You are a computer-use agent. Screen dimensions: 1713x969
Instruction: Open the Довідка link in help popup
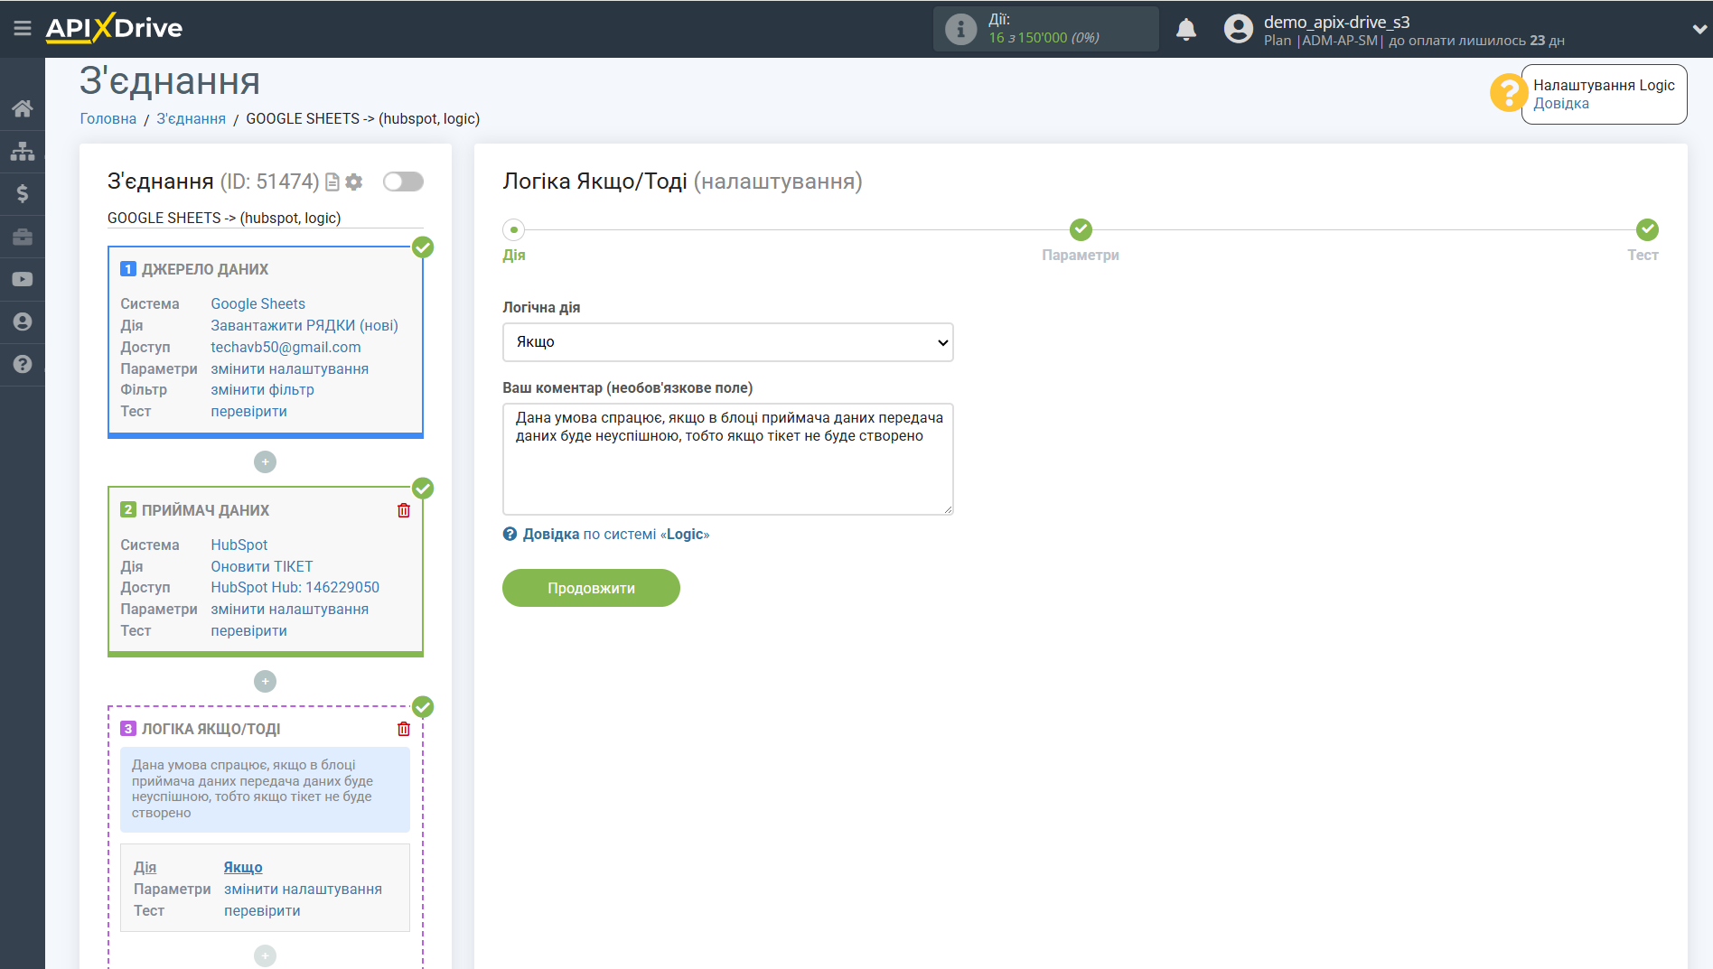coord(1560,103)
